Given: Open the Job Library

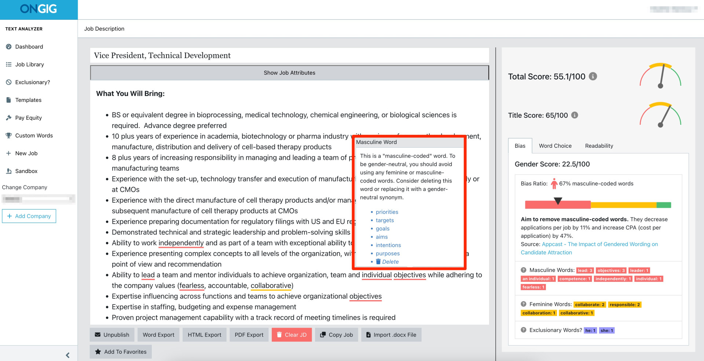Looking at the screenshot, I should (29, 64).
